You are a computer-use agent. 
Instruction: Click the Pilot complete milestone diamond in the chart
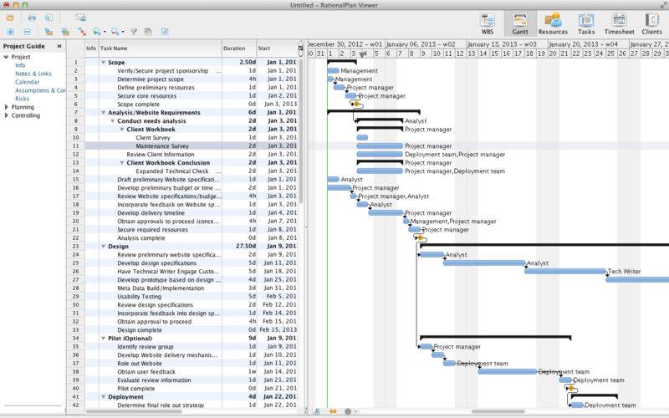[571, 388]
